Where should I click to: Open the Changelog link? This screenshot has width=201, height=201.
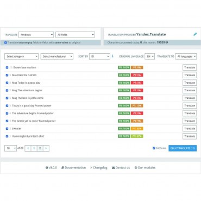(x=99, y=168)
